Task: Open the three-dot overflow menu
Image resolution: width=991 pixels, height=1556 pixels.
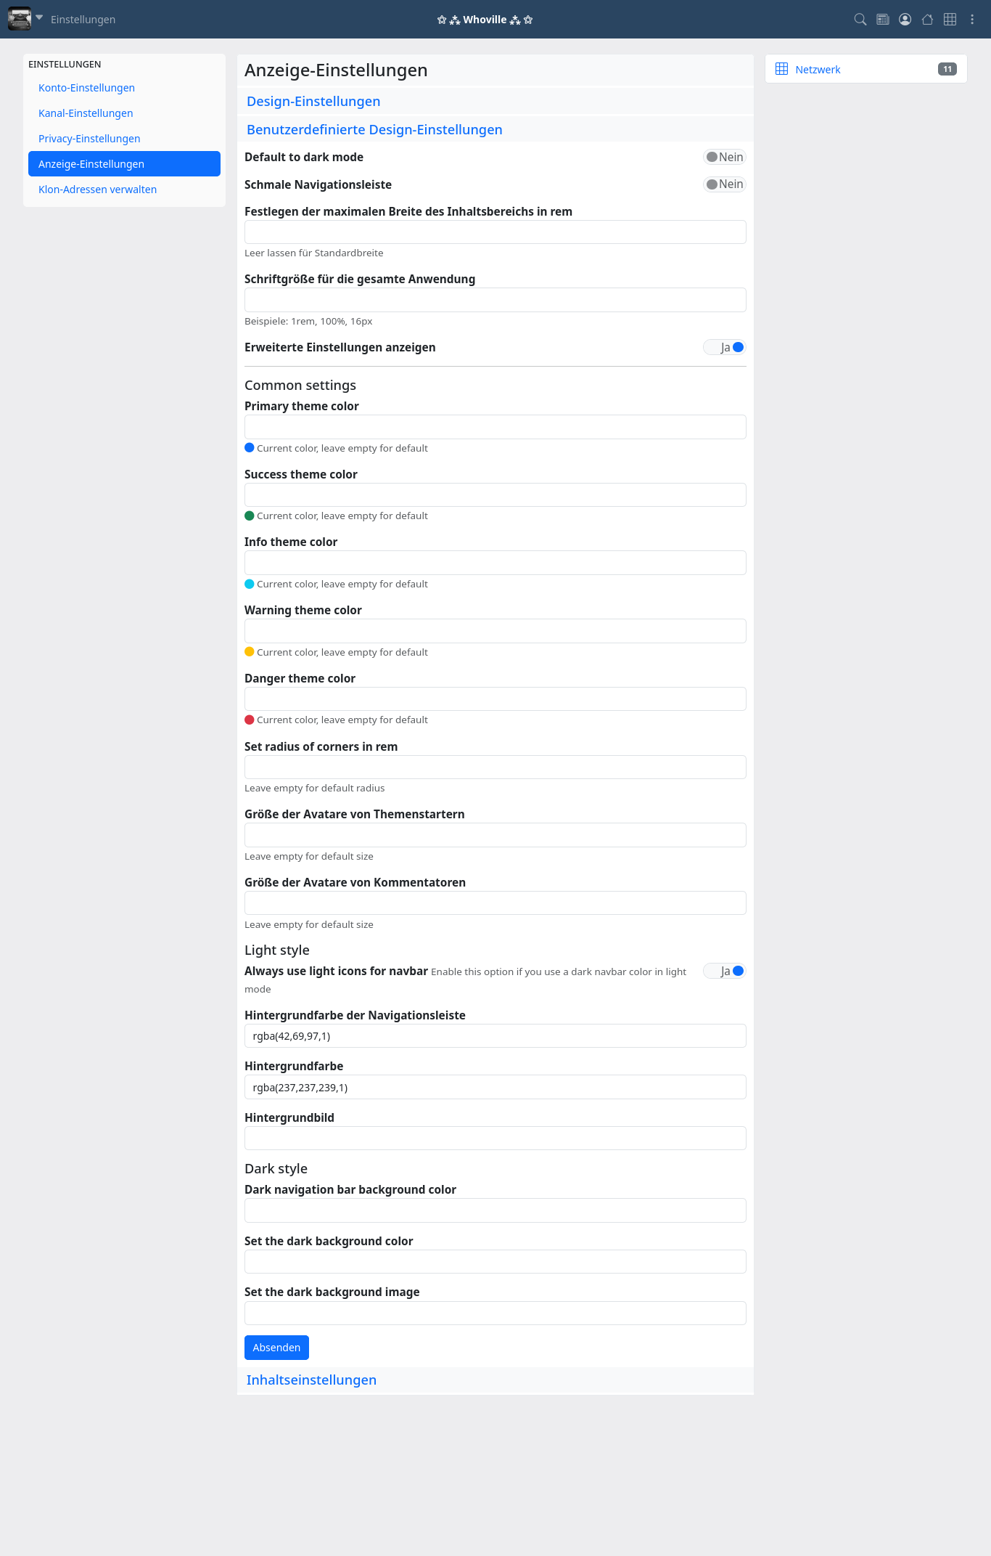Action: coord(972,20)
